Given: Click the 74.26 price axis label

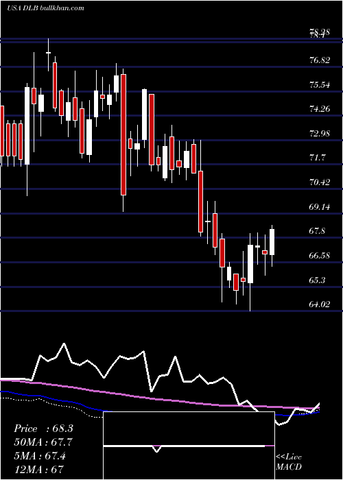Looking at the screenshot, I should 320,108.
